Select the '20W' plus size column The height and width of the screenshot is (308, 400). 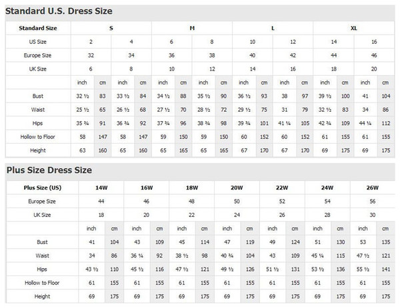238,187
